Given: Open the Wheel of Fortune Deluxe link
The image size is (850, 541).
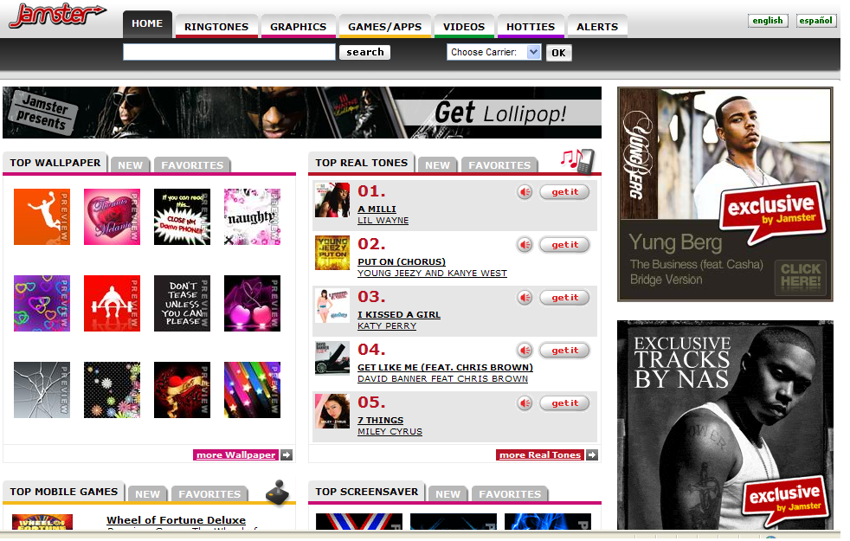Looking at the screenshot, I should (177, 520).
